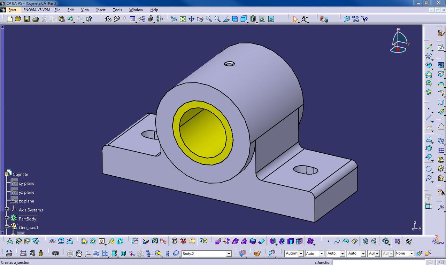The width and height of the screenshot is (446, 265).
Task: Undo the last action
Action: click(x=70, y=18)
